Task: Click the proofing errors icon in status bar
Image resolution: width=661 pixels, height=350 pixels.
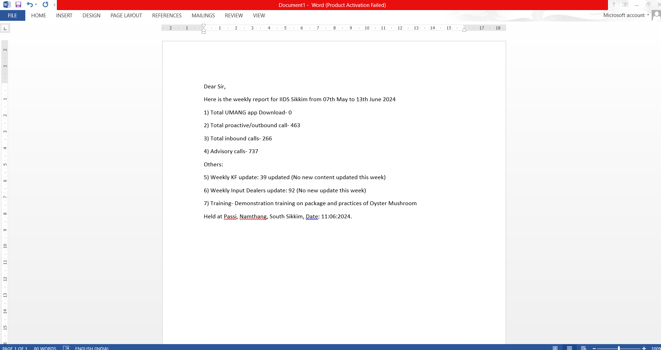Action: tap(66, 348)
